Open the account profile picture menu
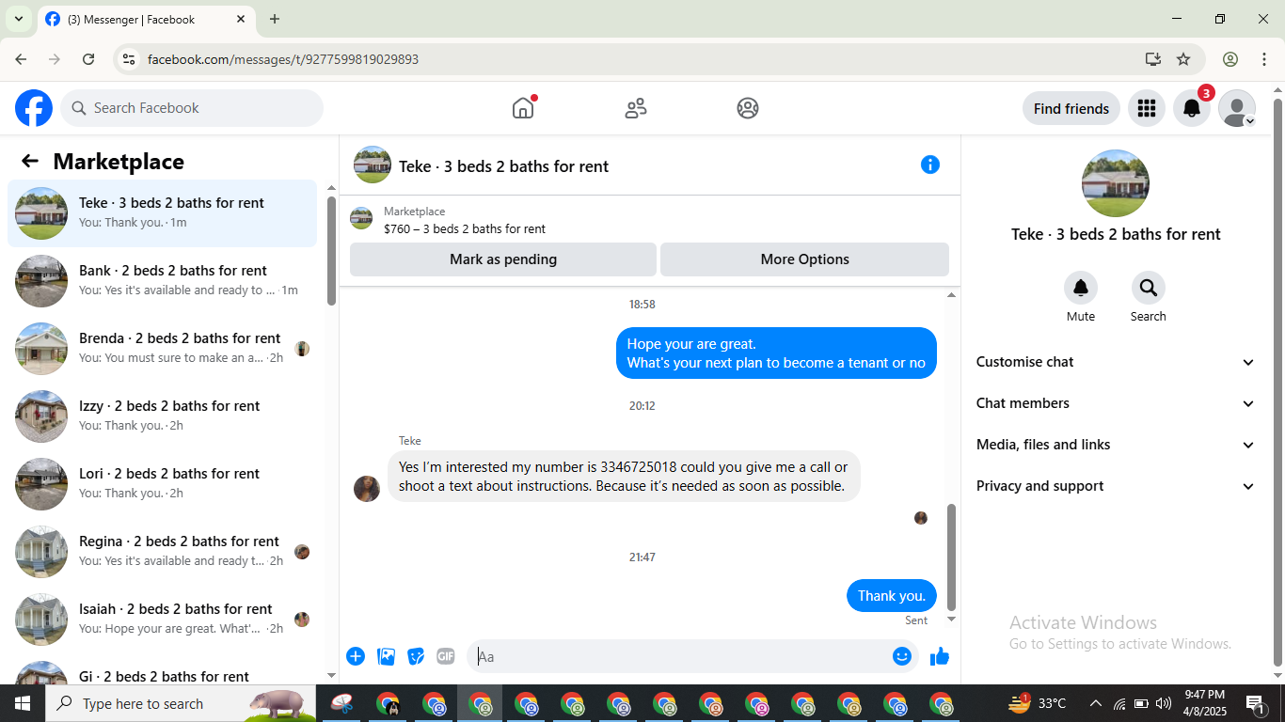Viewport: 1285px width, 722px height. (1237, 108)
